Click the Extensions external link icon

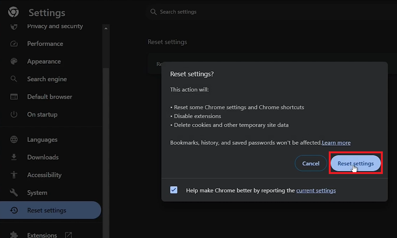point(68,235)
